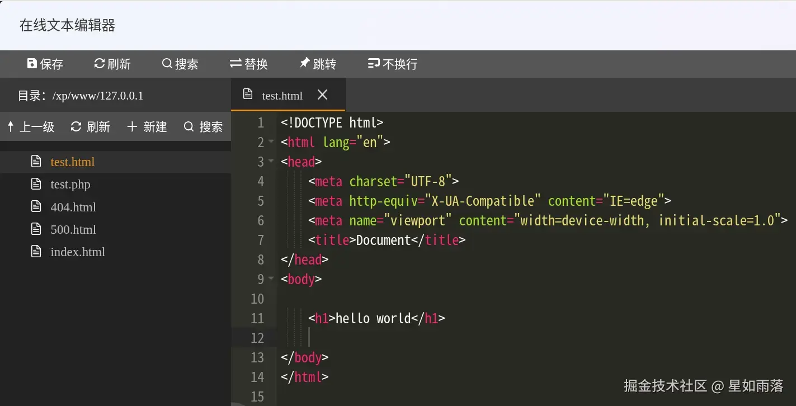The height and width of the screenshot is (406, 796).
Task: Click the file icon next to 500.html
Action: [x=36, y=229]
